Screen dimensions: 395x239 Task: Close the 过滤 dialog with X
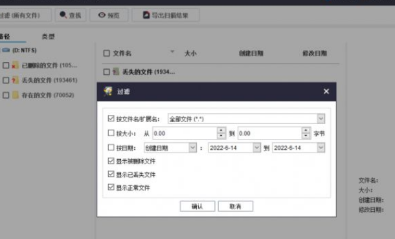click(x=326, y=91)
